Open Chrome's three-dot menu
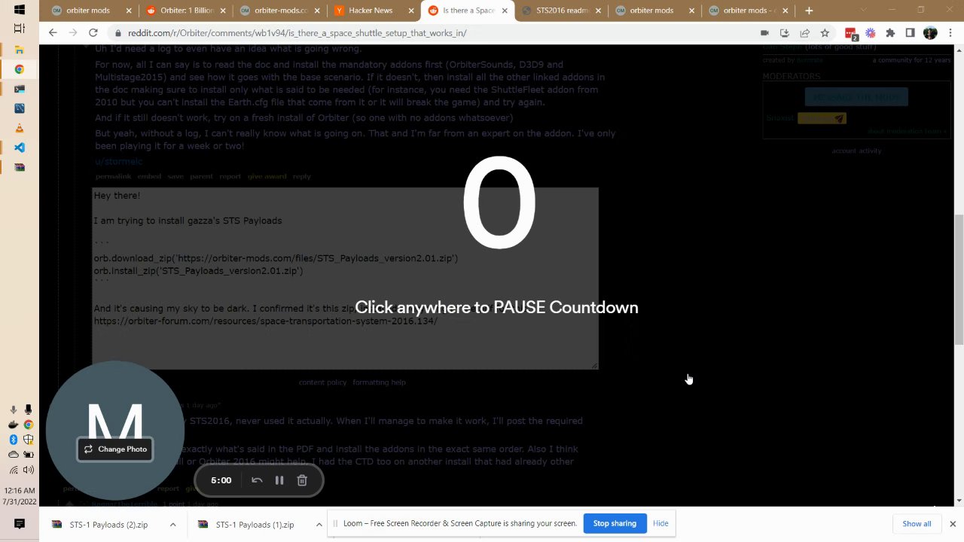964x542 pixels. pos(950,33)
